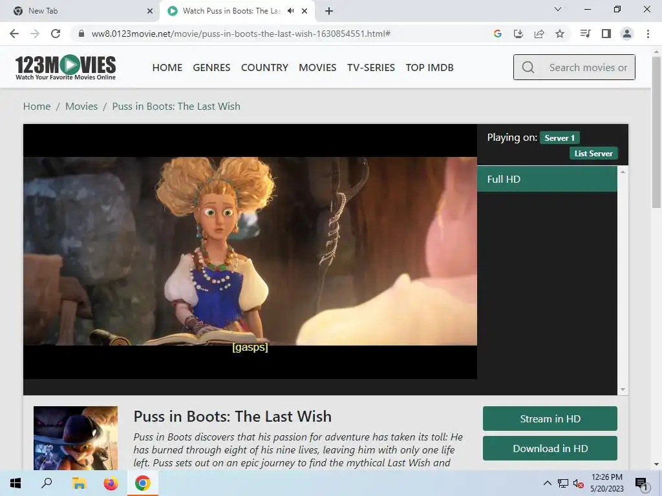Viewport: 662px width, 496px height.
Task: Follow the Home breadcrumb link
Action: [37, 107]
